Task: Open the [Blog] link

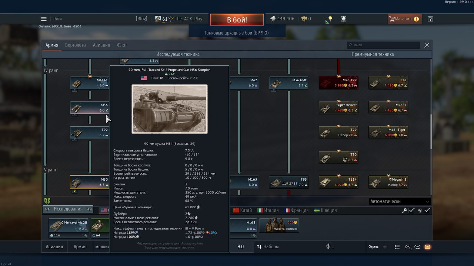Action: pos(141,19)
